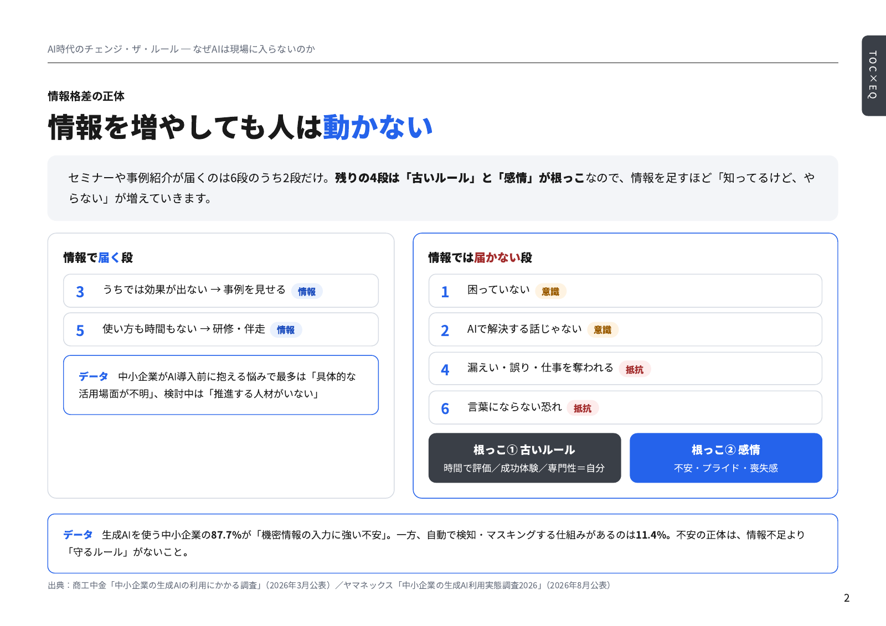886x626 pixels.
Task: Click the 意識 tag beside 'AIで解決する話じゃない'
Action: (602, 330)
